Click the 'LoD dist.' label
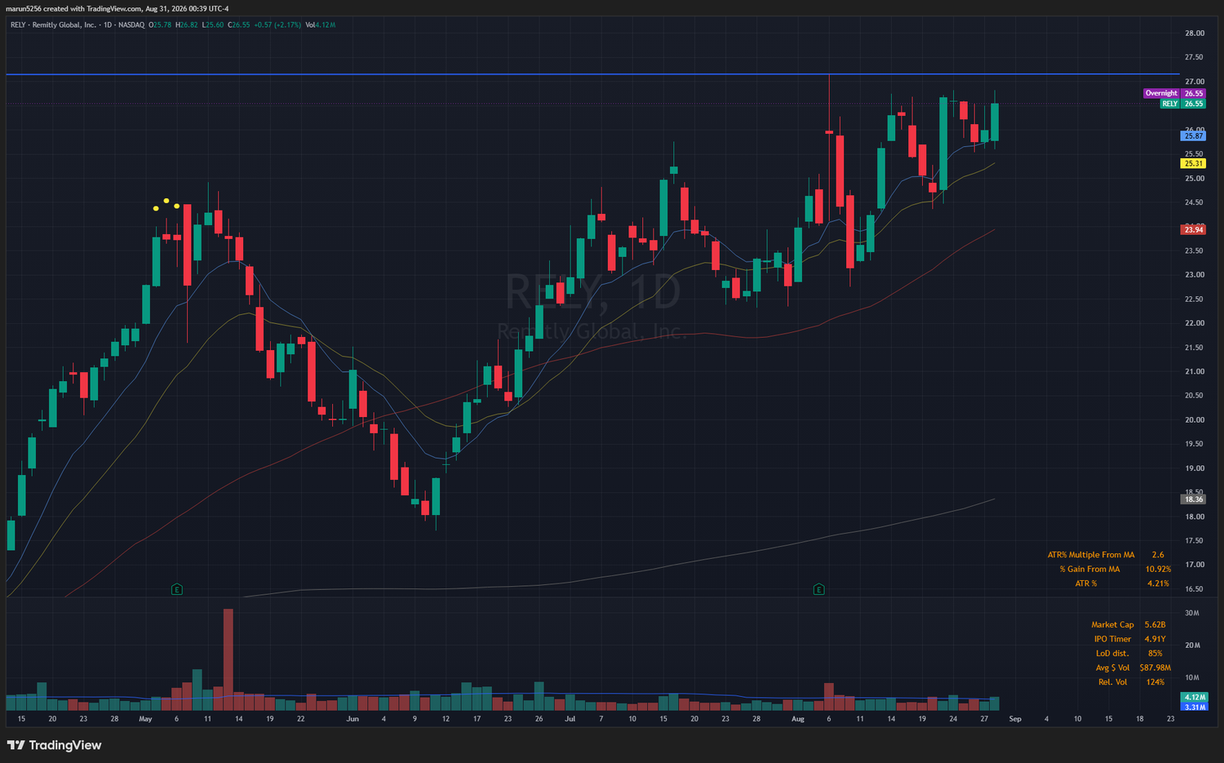Screen dimensions: 1224x763 tap(1112, 654)
